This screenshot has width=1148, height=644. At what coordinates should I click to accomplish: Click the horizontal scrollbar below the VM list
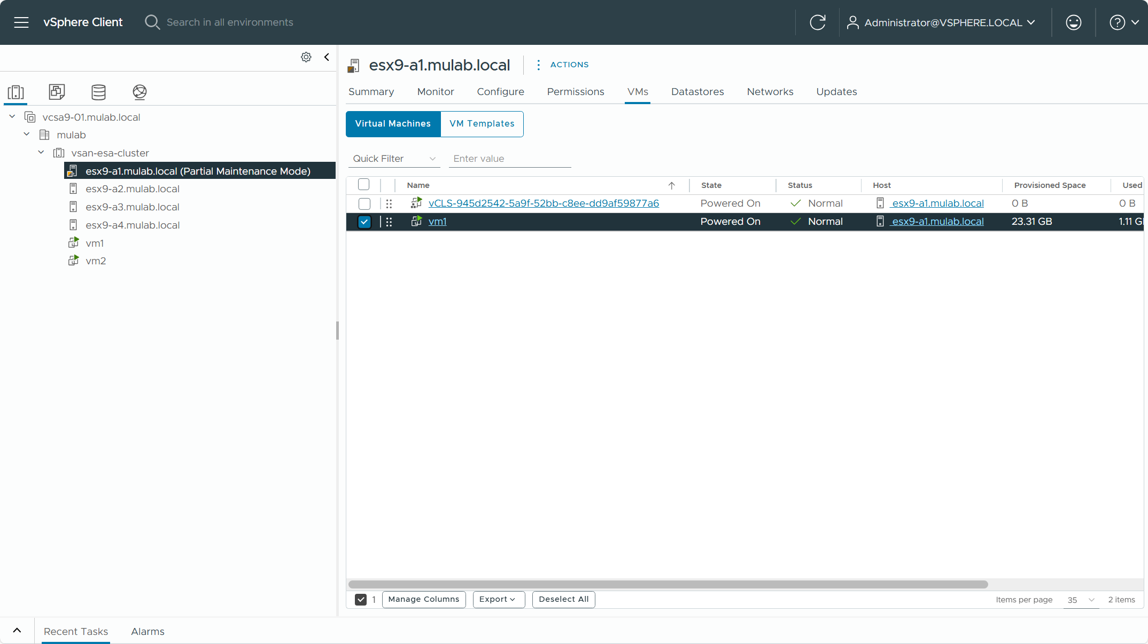click(x=668, y=584)
